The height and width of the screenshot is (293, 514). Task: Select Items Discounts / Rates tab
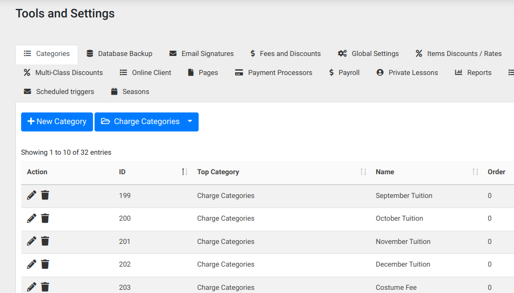(459, 54)
